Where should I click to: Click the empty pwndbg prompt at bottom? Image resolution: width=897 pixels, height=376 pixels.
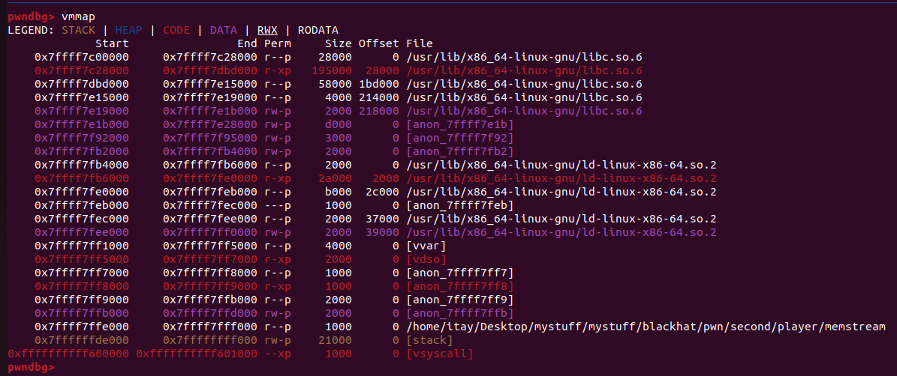(x=32, y=368)
